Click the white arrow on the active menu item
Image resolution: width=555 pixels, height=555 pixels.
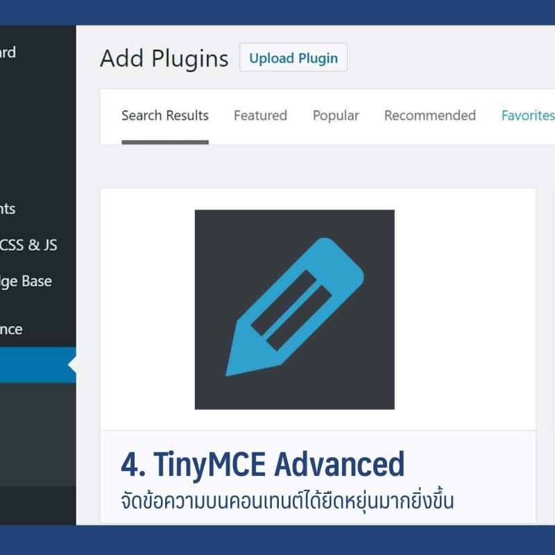(72, 365)
